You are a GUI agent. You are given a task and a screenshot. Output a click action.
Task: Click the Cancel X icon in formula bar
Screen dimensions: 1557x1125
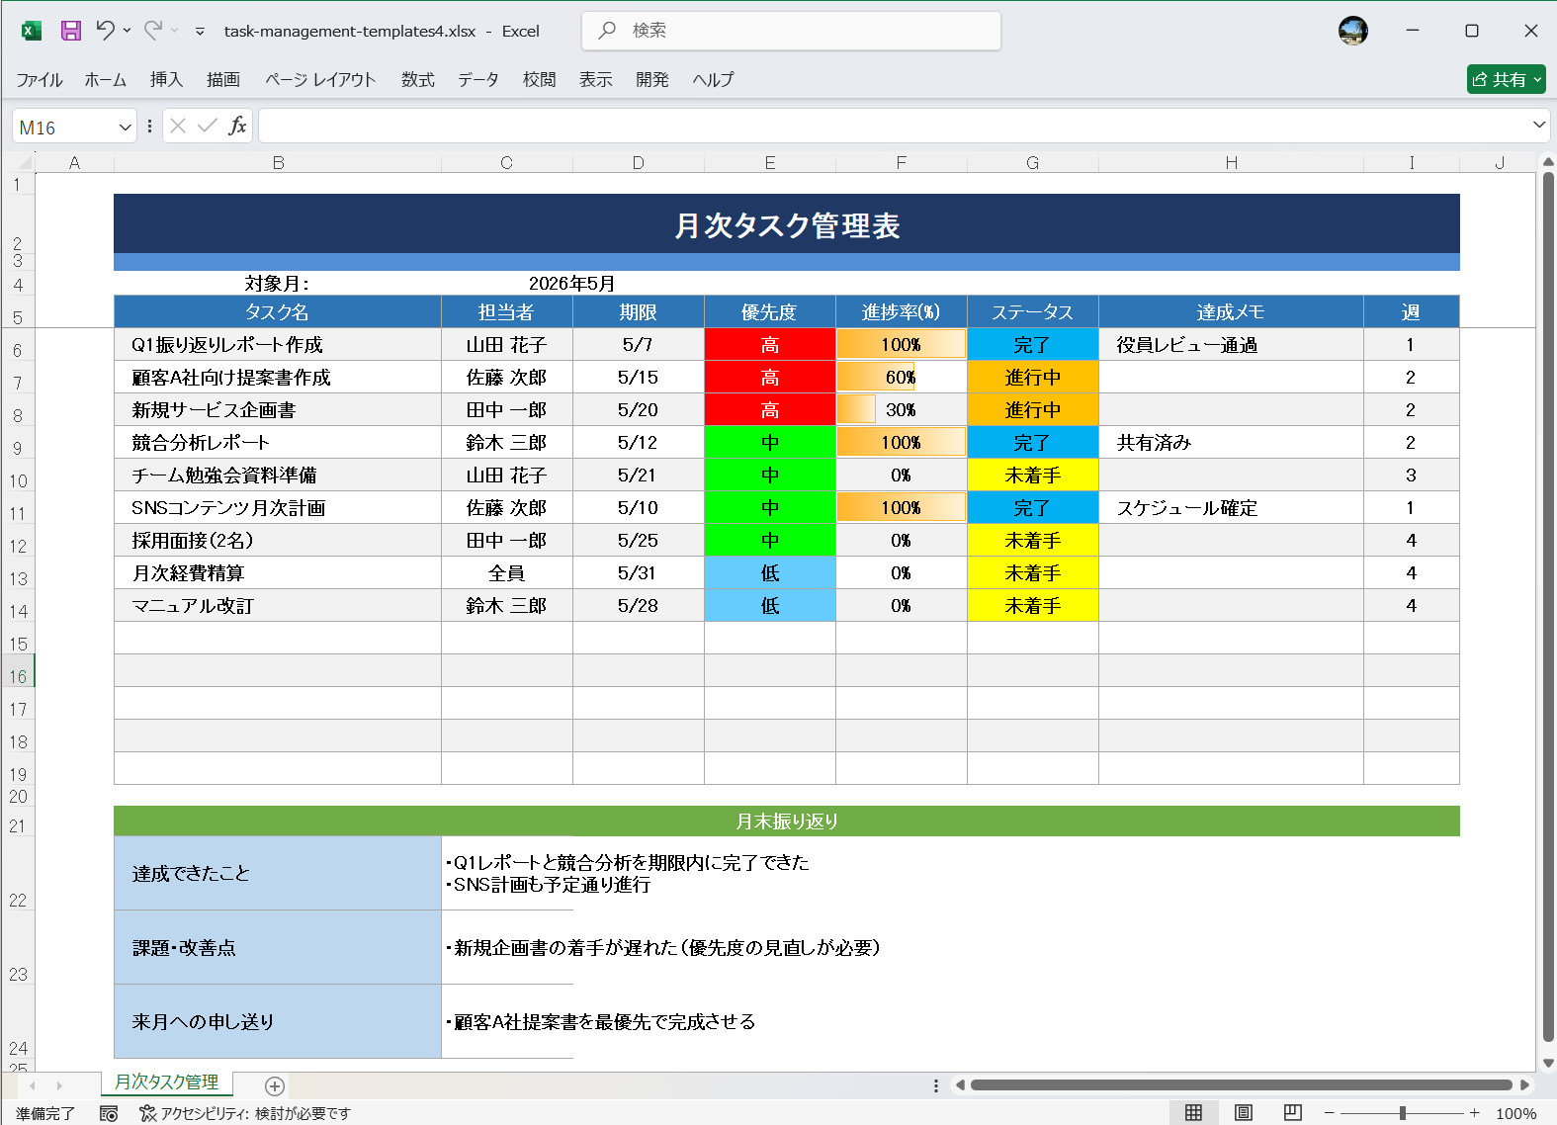pyautogui.click(x=178, y=126)
